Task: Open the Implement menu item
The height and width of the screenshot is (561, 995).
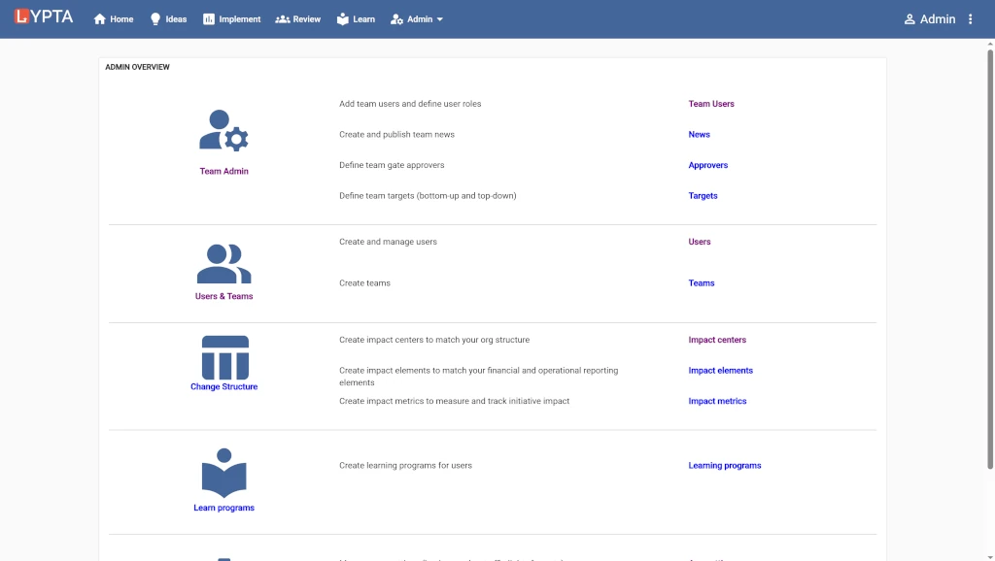Action: coord(240,19)
